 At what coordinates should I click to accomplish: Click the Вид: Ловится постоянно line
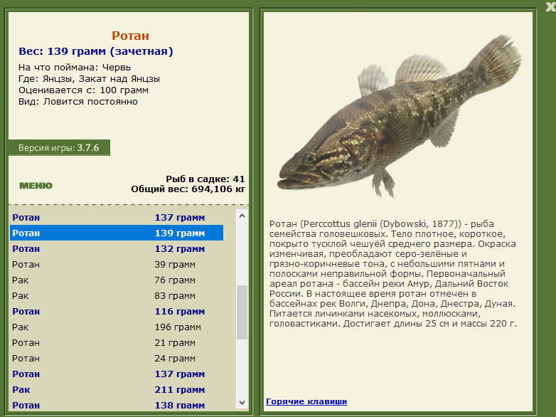click(78, 102)
